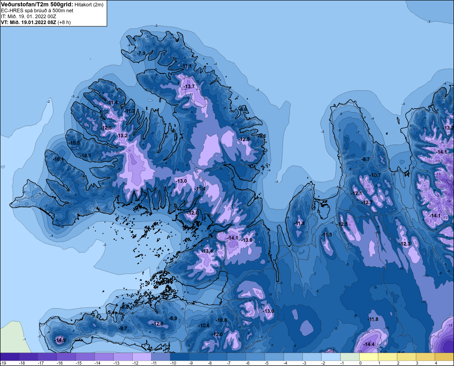Viewport: 454px width, 366px height.
Task: Select the legend swatch between -17 and -16
Action: 48,357
